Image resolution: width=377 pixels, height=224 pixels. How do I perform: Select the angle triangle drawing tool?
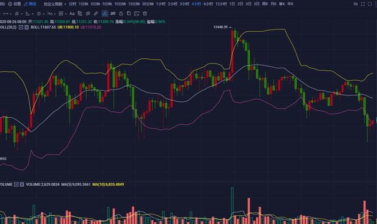click(x=28, y=14)
